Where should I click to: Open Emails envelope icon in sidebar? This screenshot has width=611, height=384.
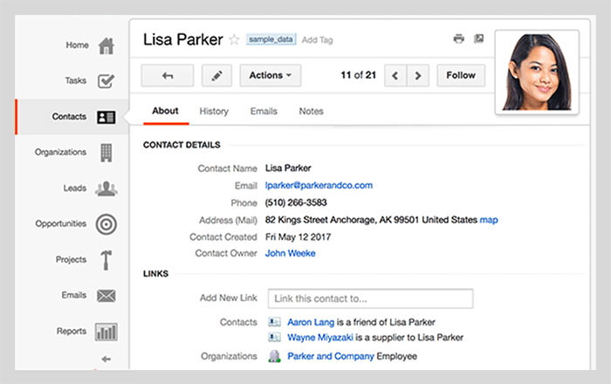pyautogui.click(x=106, y=296)
